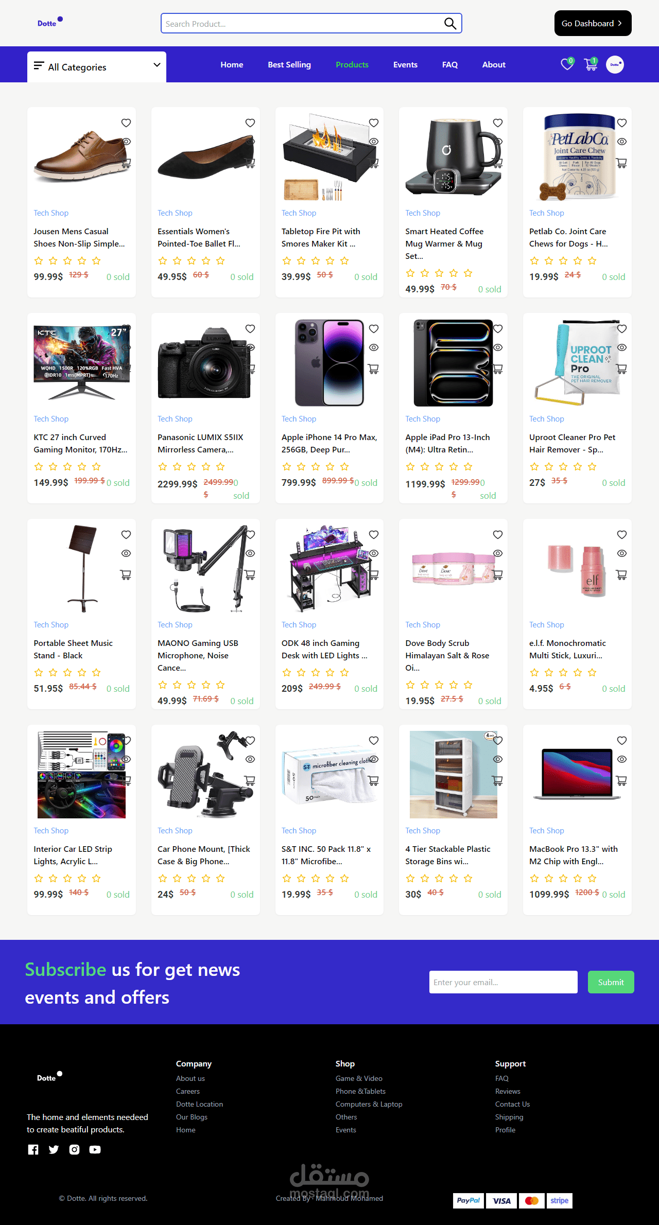Open Dotte Facebook page icon

tap(33, 1149)
